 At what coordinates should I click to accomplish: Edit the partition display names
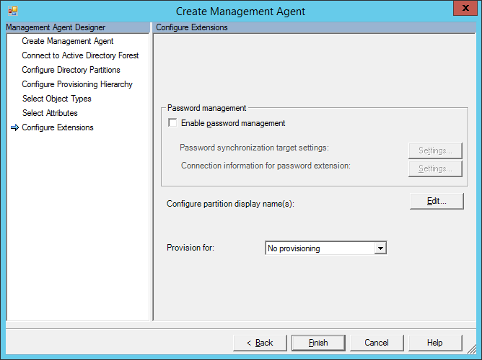(436, 202)
